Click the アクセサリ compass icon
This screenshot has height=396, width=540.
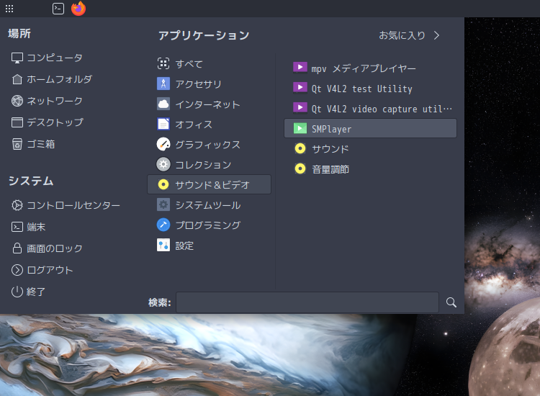coord(163,84)
